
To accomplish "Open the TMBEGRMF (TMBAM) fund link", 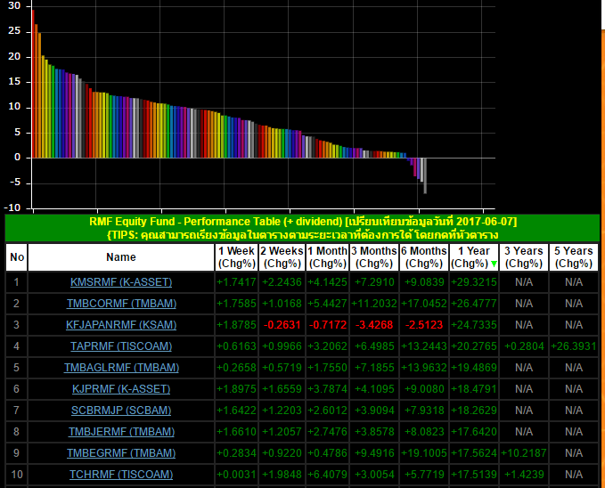I will 121,453.
